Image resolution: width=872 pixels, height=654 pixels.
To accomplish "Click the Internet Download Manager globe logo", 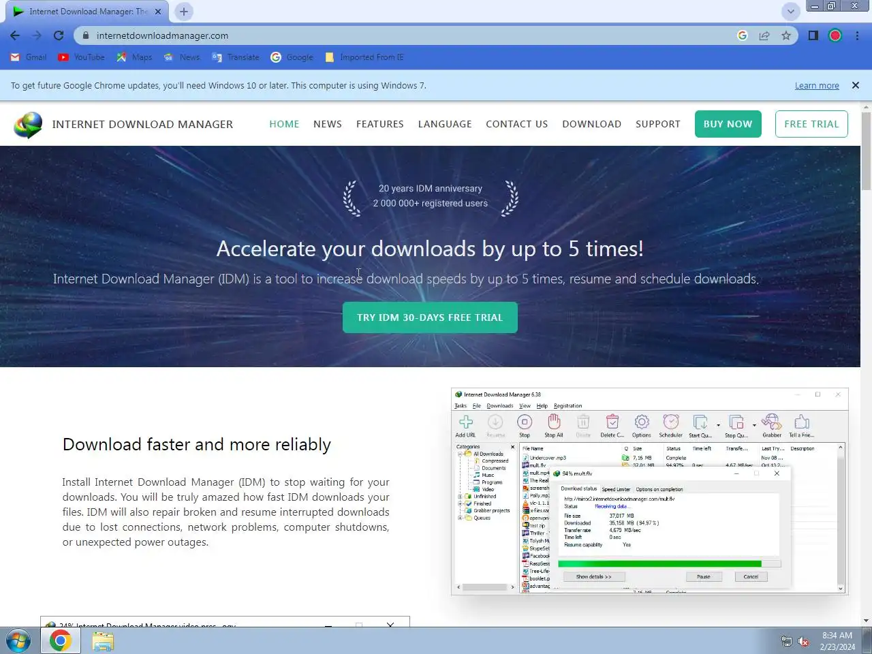I will 28,125.
